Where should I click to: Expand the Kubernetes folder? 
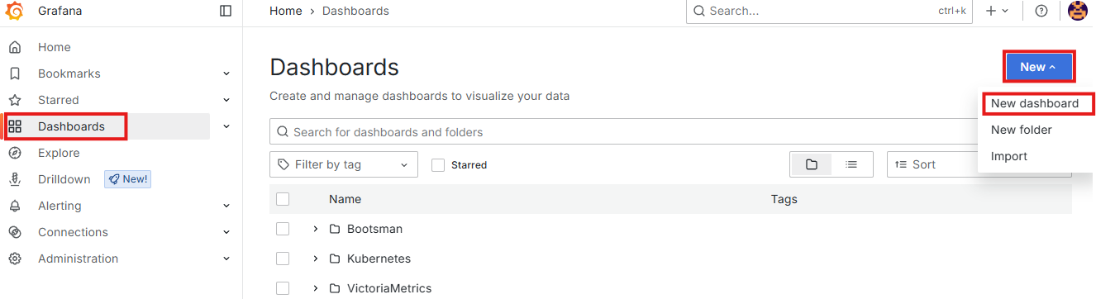coord(316,259)
